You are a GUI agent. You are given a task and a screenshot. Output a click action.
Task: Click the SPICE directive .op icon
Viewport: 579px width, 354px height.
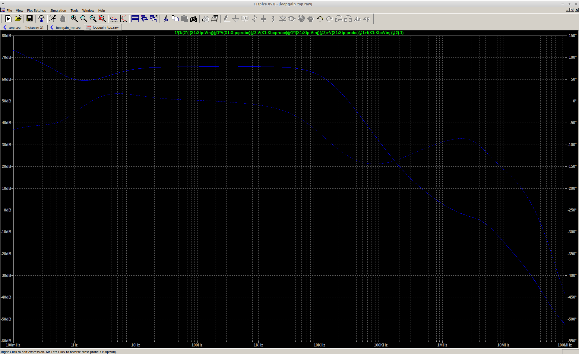(366, 19)
